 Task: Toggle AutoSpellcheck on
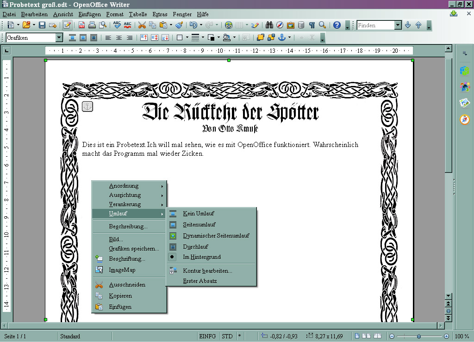(127, 25)
